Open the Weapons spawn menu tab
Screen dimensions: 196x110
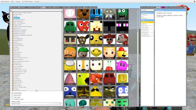coord(30,7)
